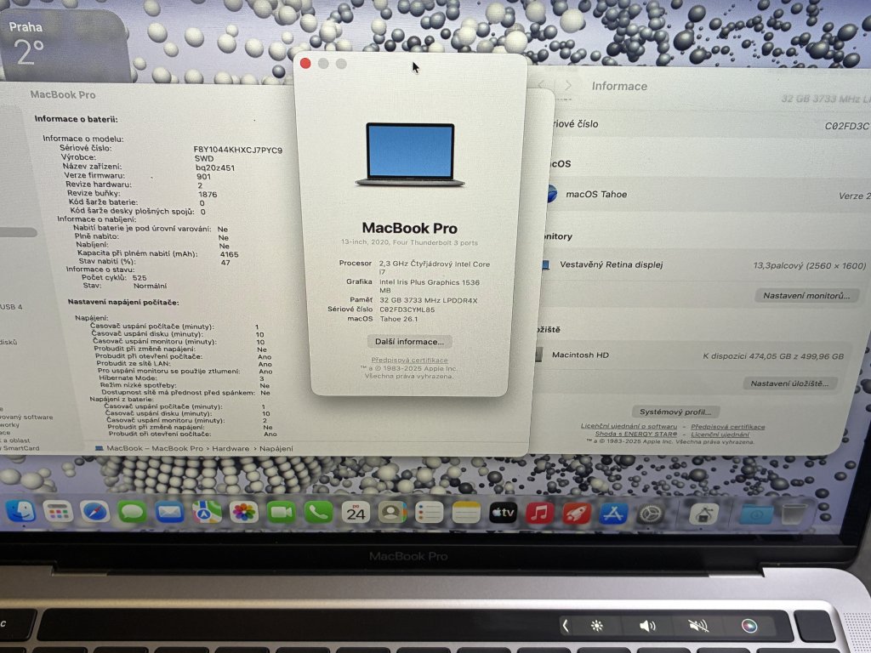Open Finder from the dock

20,512
